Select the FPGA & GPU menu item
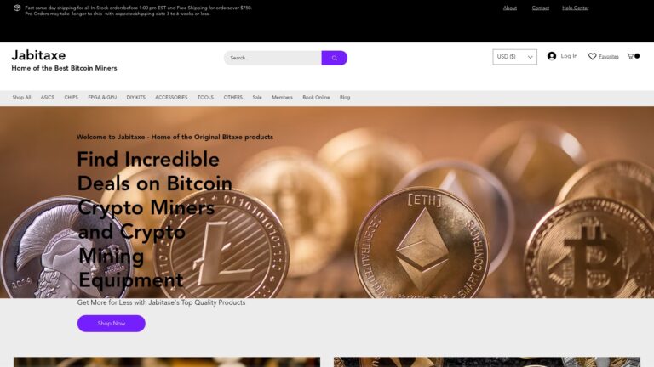 102,98
